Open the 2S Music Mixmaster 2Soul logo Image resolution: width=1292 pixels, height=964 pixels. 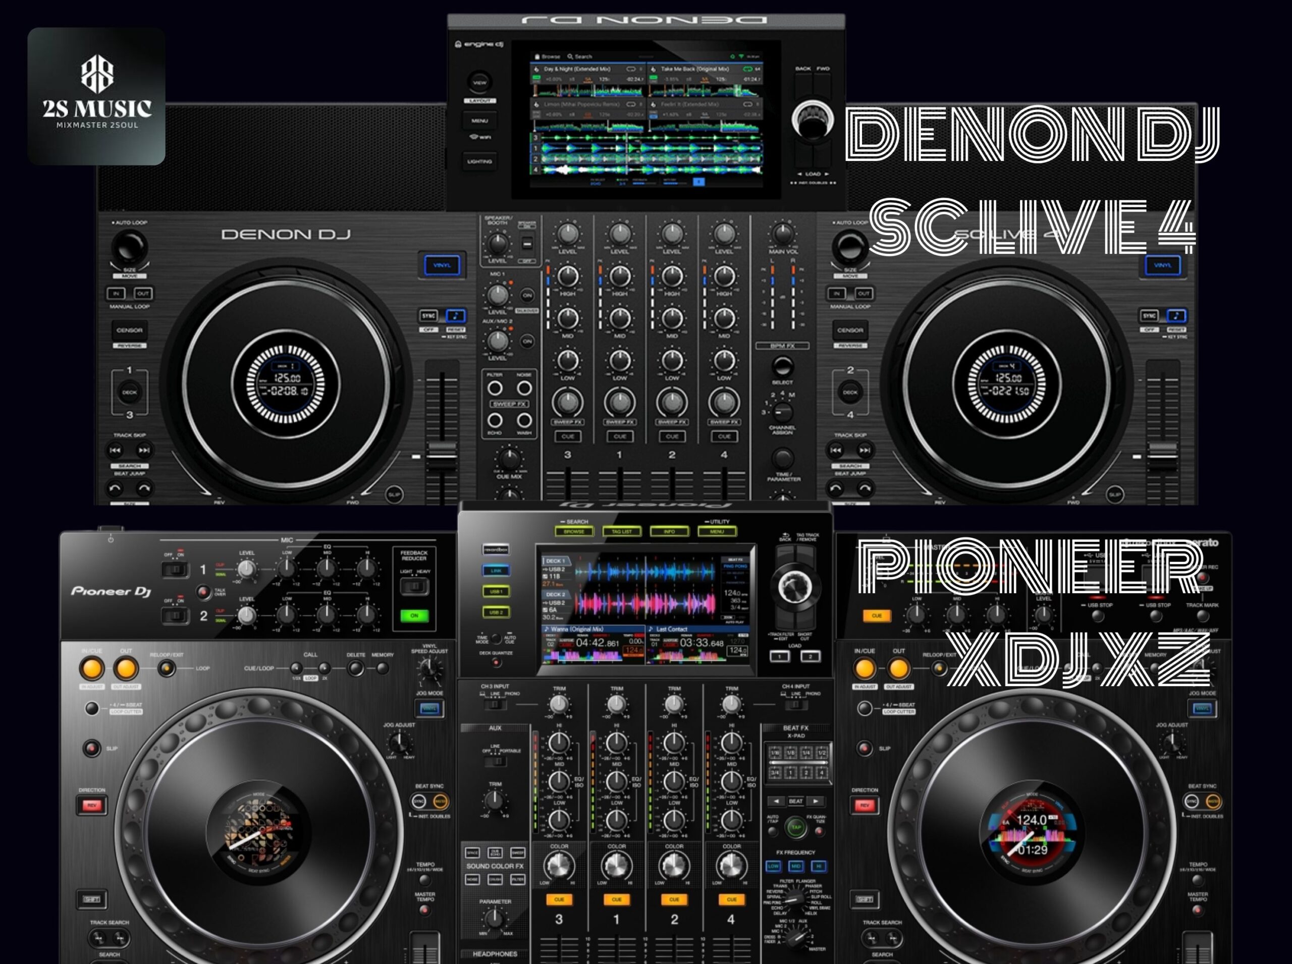coord(96,96)
